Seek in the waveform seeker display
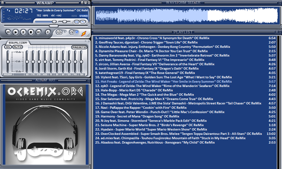 187,15
